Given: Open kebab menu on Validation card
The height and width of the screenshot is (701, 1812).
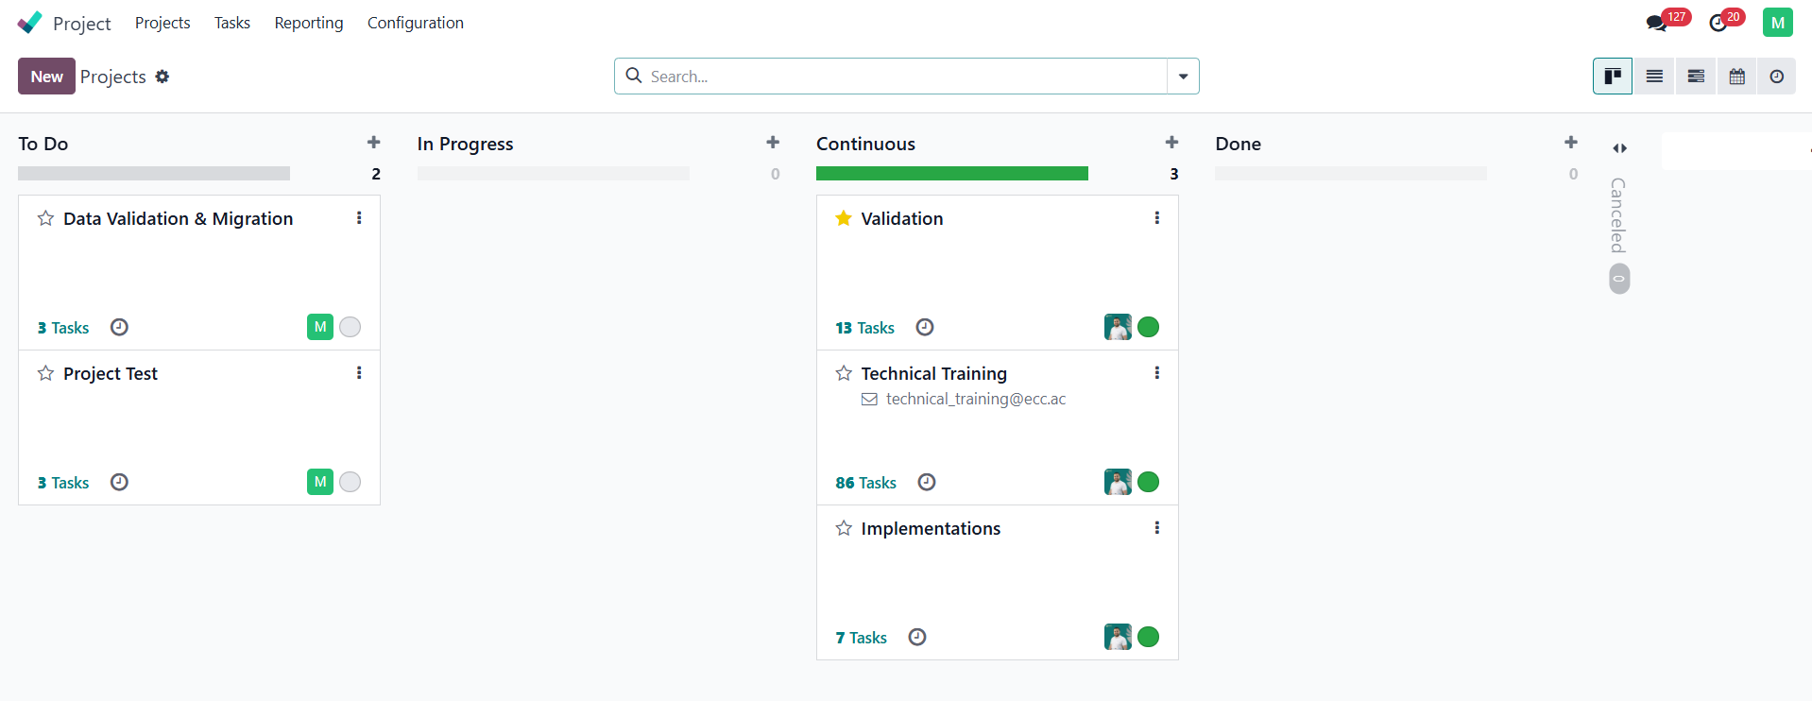Looking at the screenshot, I should [1156, 218].
